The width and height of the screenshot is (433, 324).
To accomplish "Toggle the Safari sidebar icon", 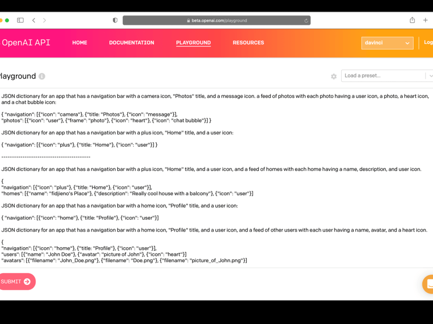I will click(20, 20).
